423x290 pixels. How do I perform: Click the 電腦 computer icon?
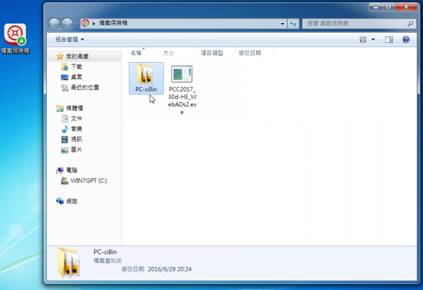(59, 170)
